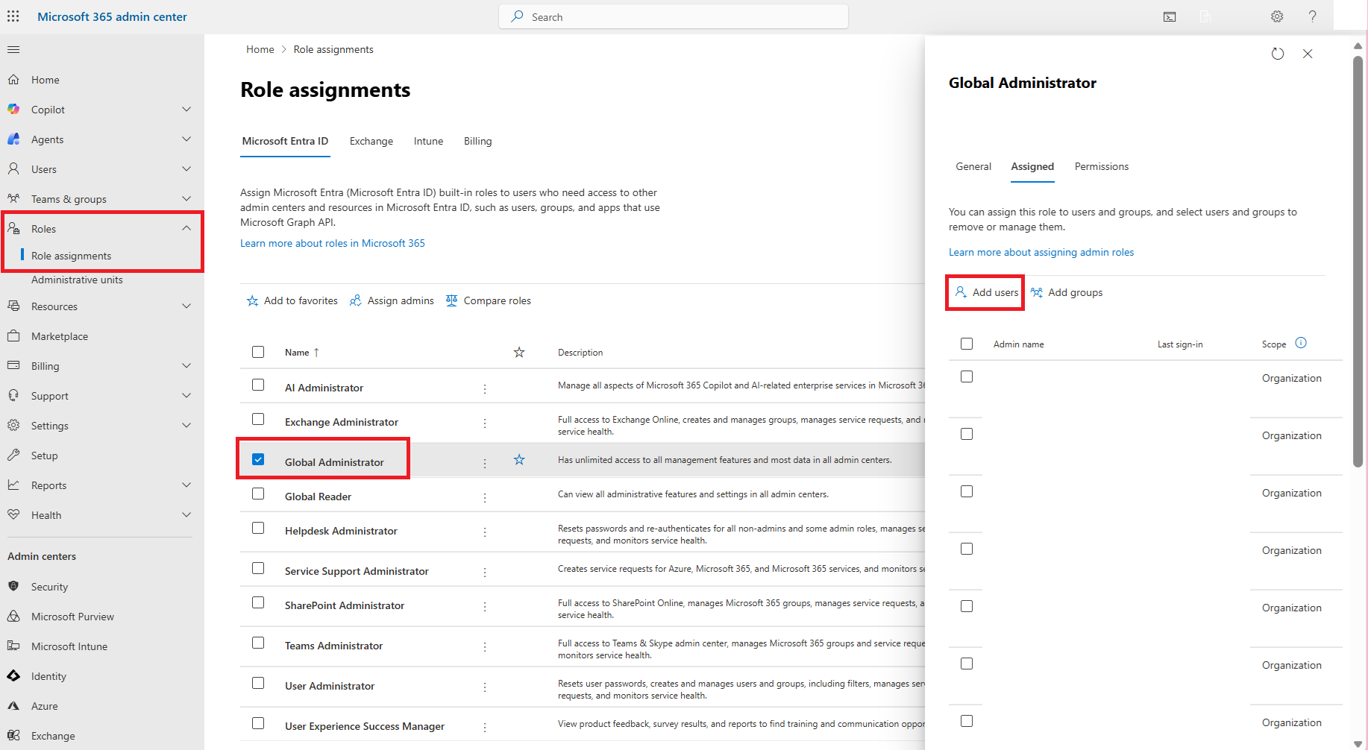
Task: Switch to the Billing roles tab
Action: [x=477, y=141]
